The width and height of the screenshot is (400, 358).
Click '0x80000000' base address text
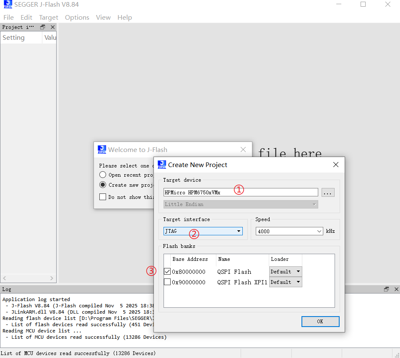click(x=189, y=272)
